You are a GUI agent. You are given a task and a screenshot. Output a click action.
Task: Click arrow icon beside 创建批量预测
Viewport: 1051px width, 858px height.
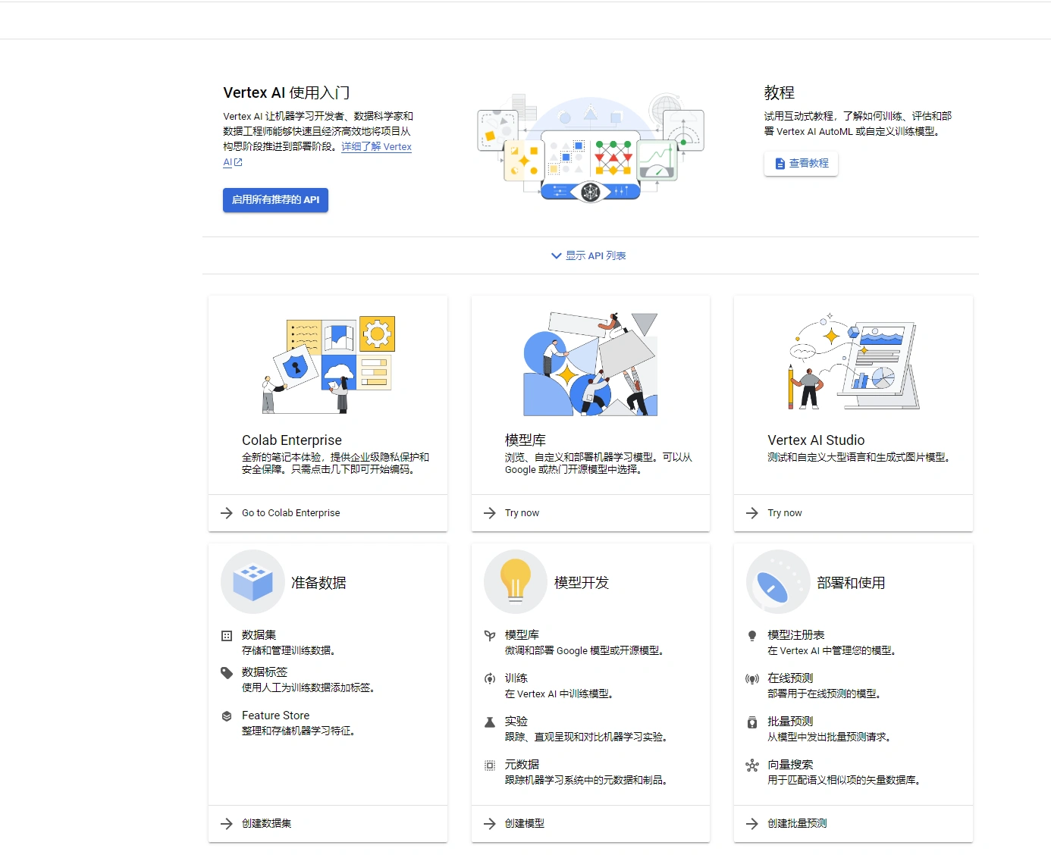pos(752,824)
